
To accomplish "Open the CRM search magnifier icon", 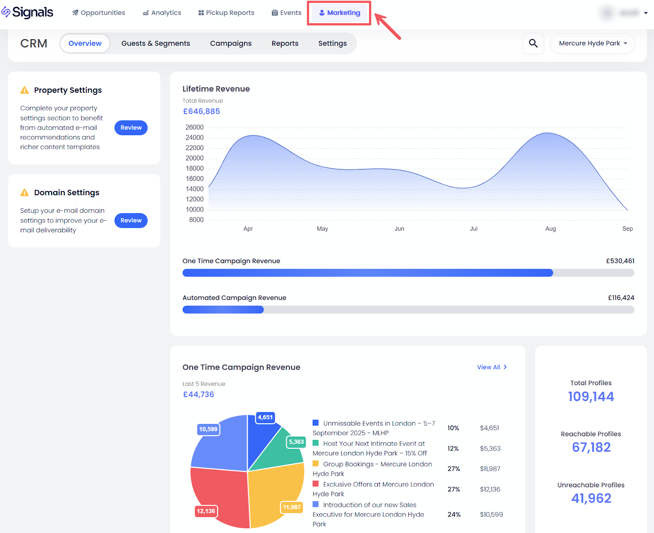I will (533, 43).
